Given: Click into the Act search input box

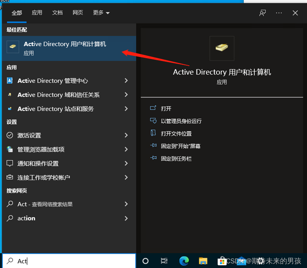Looking at the screenshot, I should (x=69, y=261).
